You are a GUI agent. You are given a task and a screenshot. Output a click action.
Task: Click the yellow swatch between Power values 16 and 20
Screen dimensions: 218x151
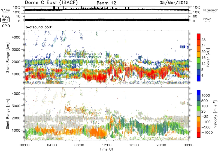199,54
